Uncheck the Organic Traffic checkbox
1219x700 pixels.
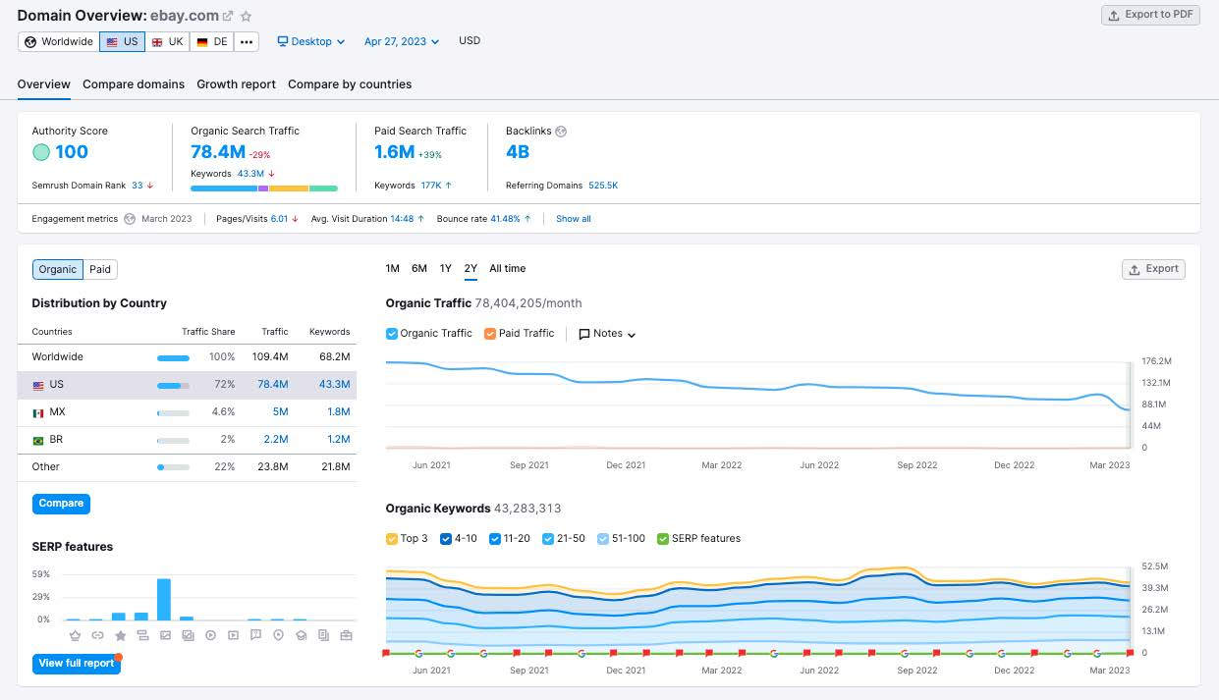click(392, 334)
